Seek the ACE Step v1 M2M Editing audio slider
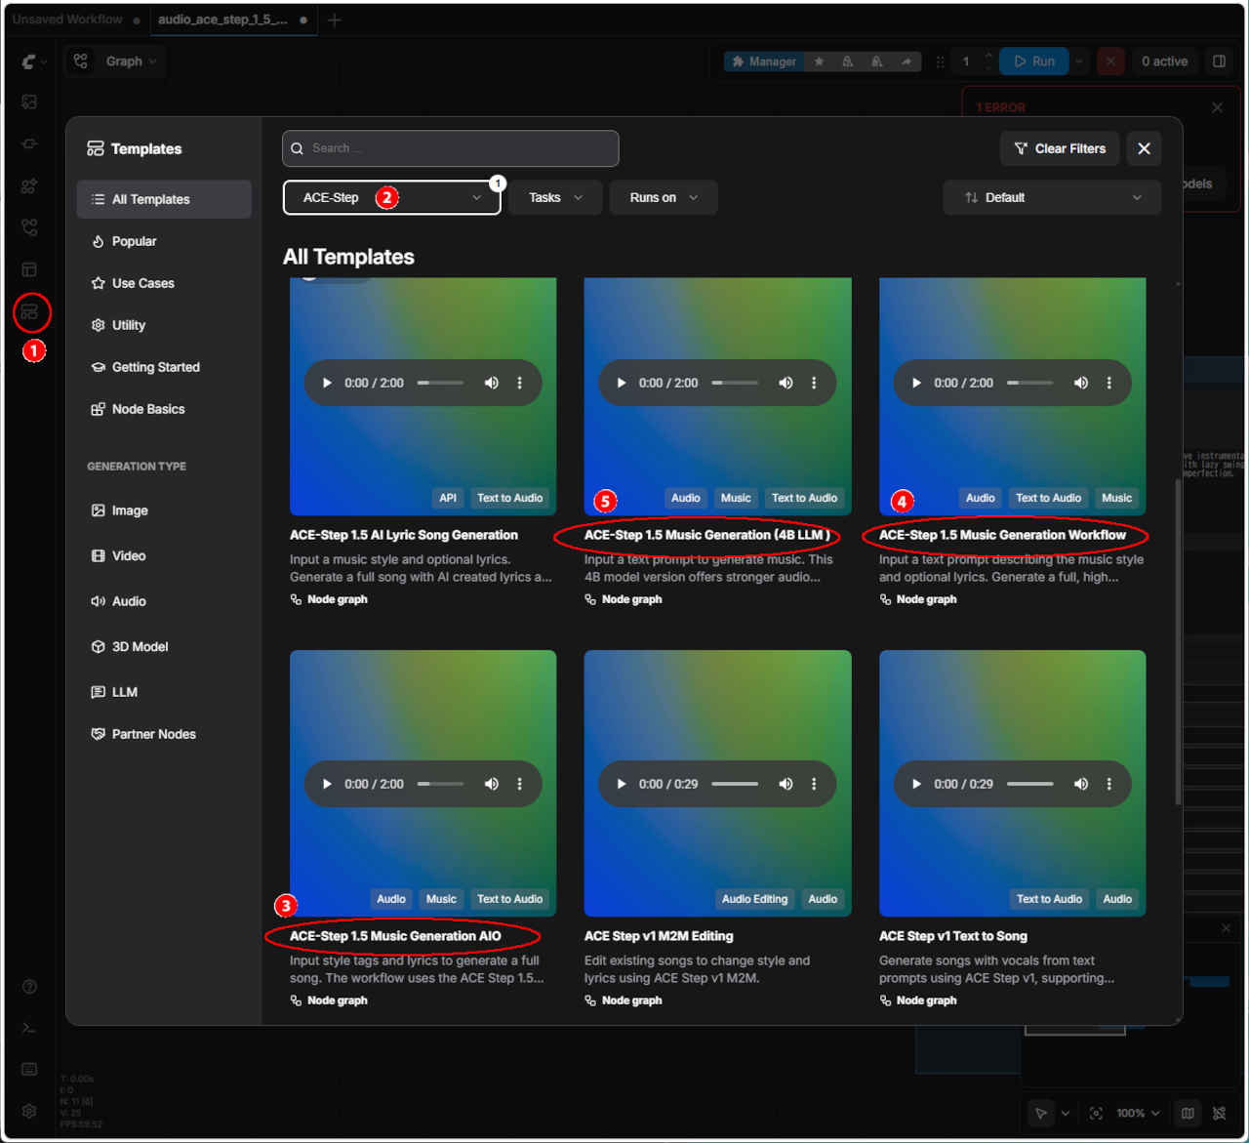The image size is (1249, 1143). [735, 784]
